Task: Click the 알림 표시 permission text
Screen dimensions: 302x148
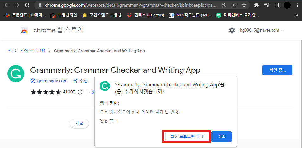Action: click(x=109, y=121)
